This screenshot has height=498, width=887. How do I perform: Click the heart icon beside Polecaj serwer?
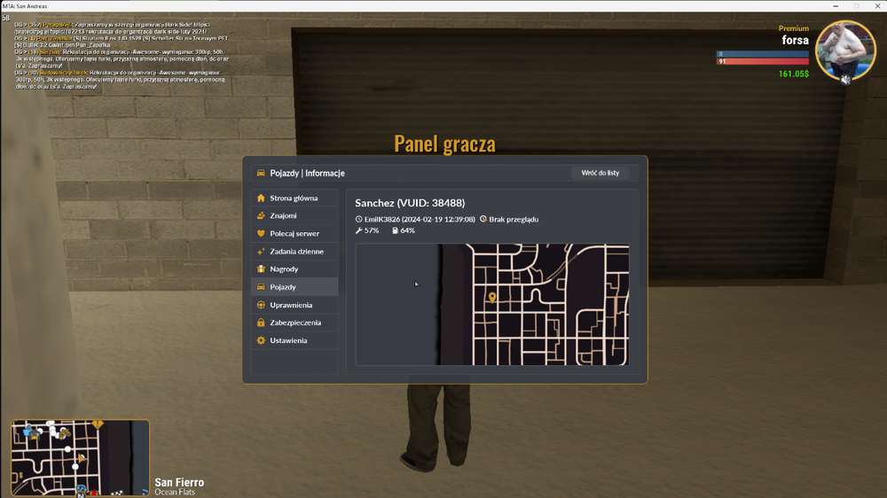click(261, 233)
